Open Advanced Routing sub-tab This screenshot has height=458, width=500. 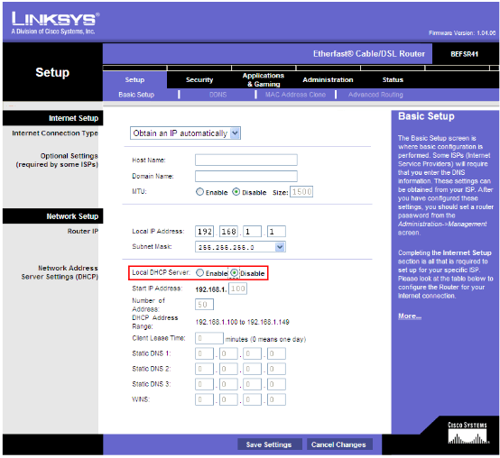click(x=375, y=95)
